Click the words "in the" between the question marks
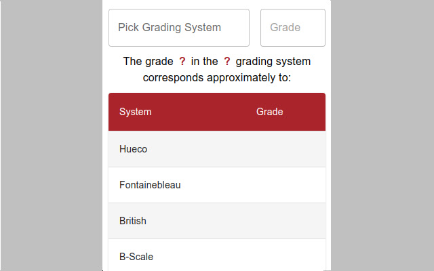Viewport: 434px width, 271px height. (205, 62)
